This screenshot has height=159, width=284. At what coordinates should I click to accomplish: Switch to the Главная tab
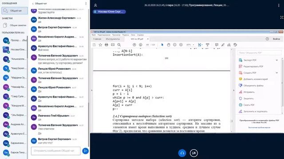(97, 39)
